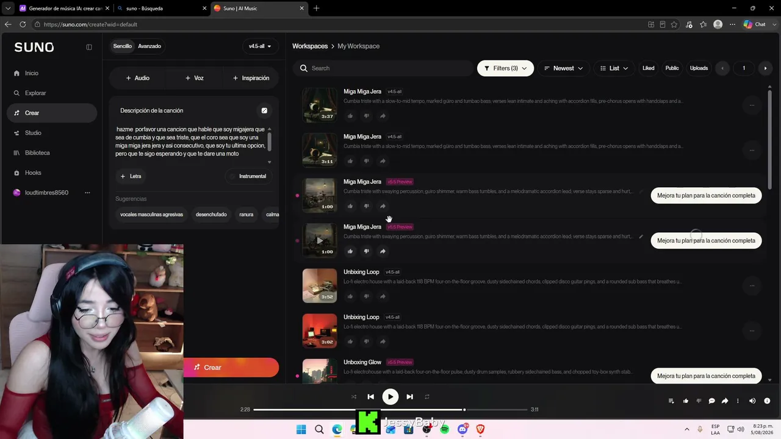Like the 3:37 Miga Miga Jera song
Screen dimensions: 781x439
[350, 116]
